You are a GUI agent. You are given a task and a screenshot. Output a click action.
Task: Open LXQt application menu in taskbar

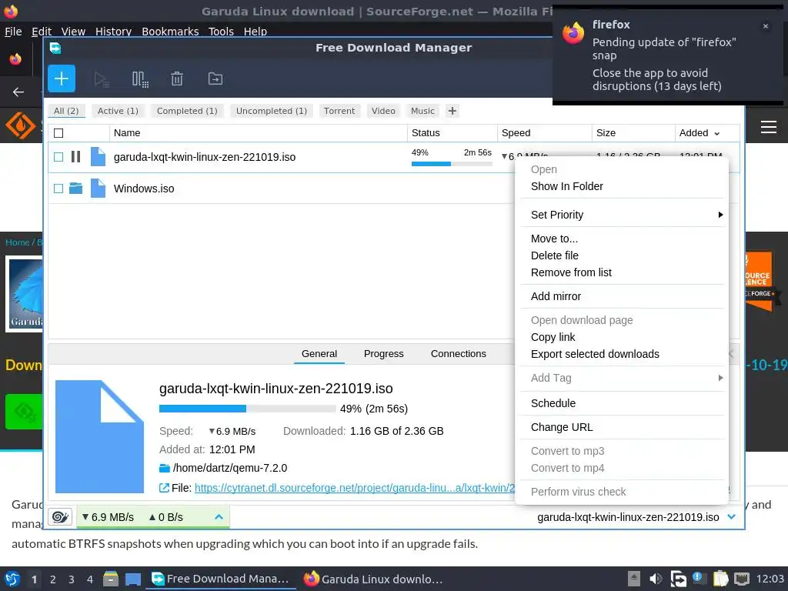click(12, 579)
